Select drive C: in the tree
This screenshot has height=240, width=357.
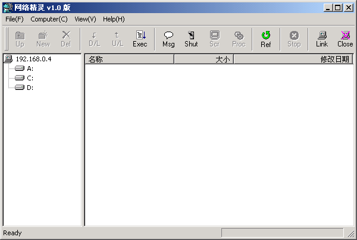[x=30, y=78]
